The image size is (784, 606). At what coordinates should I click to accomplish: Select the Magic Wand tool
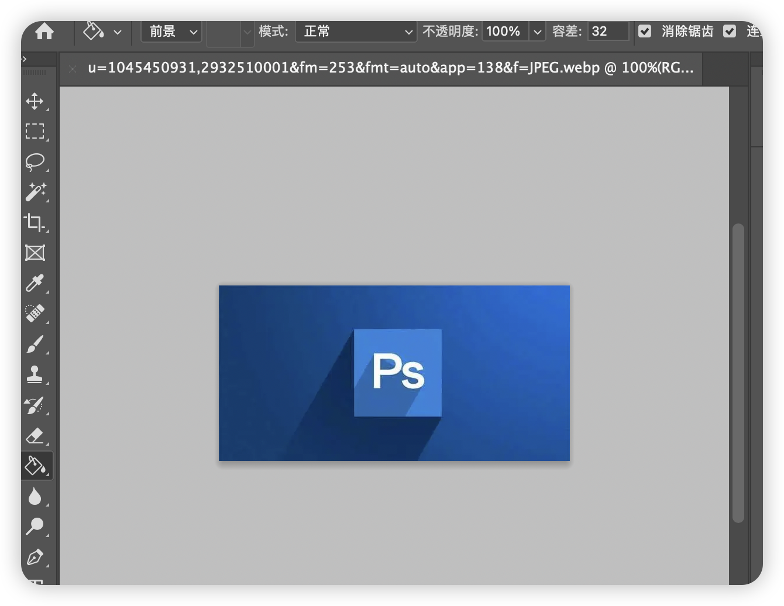(35, 192)
